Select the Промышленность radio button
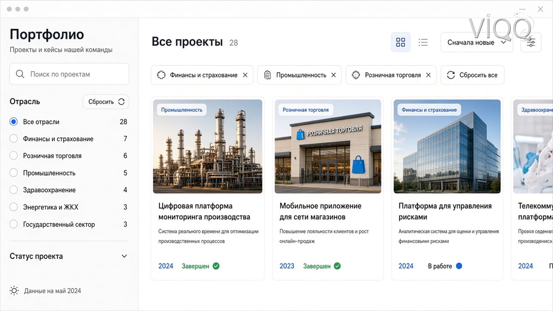The image size is (553, 311). tap(14, 173)
